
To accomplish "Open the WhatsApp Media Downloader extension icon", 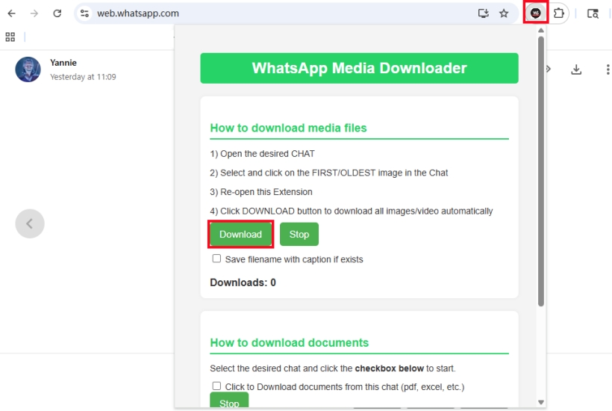I will pyautogui.click(x=535, y=13).
